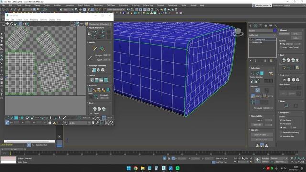Open the Windows Start menu
This screenshot has width=306, height=172.
pyautogui.click(x=129, y=168)
